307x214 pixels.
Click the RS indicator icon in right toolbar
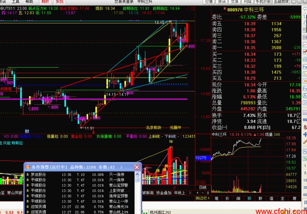[305, 120]
